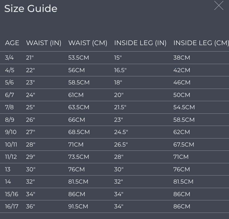Click the 91.5CM waist value
229x219 pixels.
tap(78, 206)
